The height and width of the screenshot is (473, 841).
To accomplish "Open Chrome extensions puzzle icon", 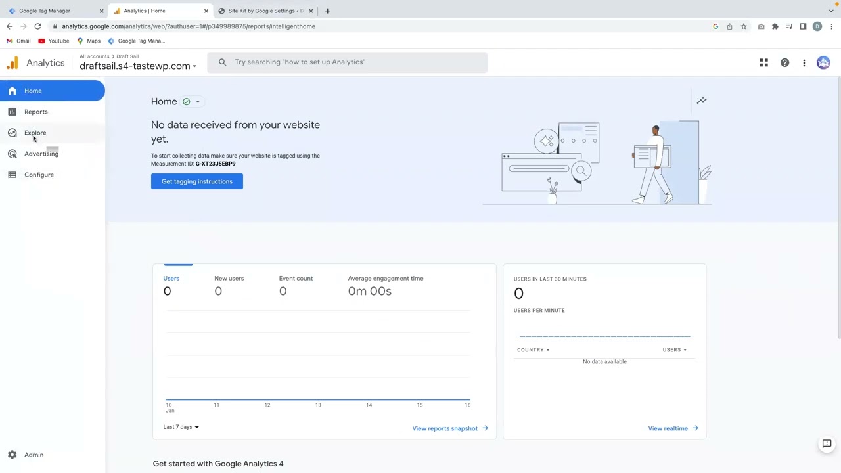I will pos(775,26).
